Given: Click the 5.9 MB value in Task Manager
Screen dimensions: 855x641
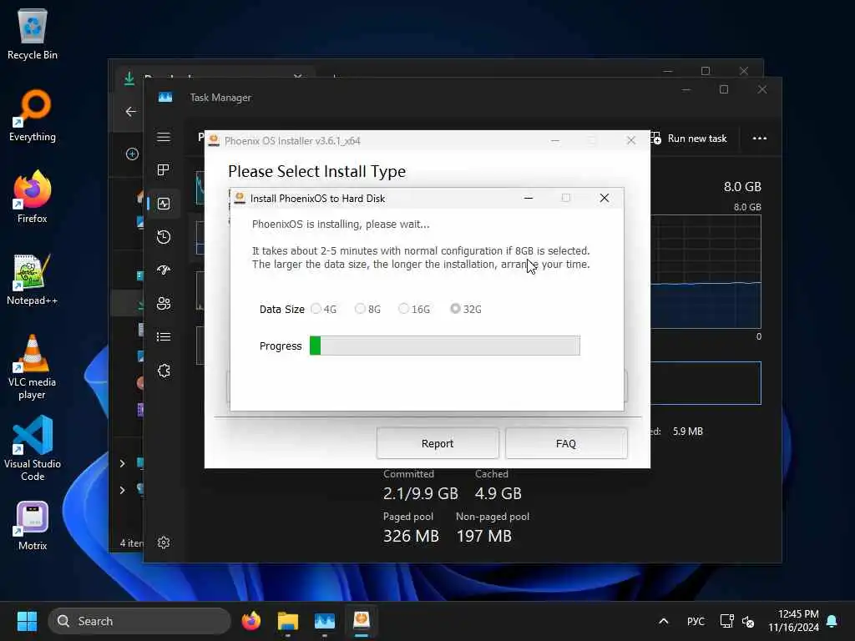Looking at the screenshot, I should (x=688, y=432).
